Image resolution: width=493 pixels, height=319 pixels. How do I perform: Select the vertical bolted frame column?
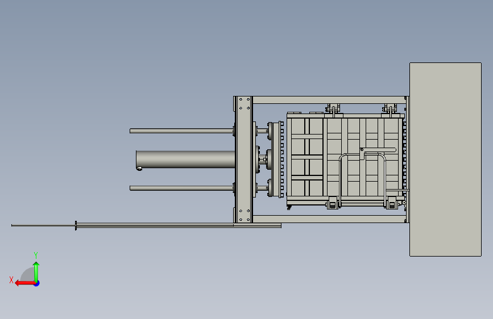tap(244, 159)
